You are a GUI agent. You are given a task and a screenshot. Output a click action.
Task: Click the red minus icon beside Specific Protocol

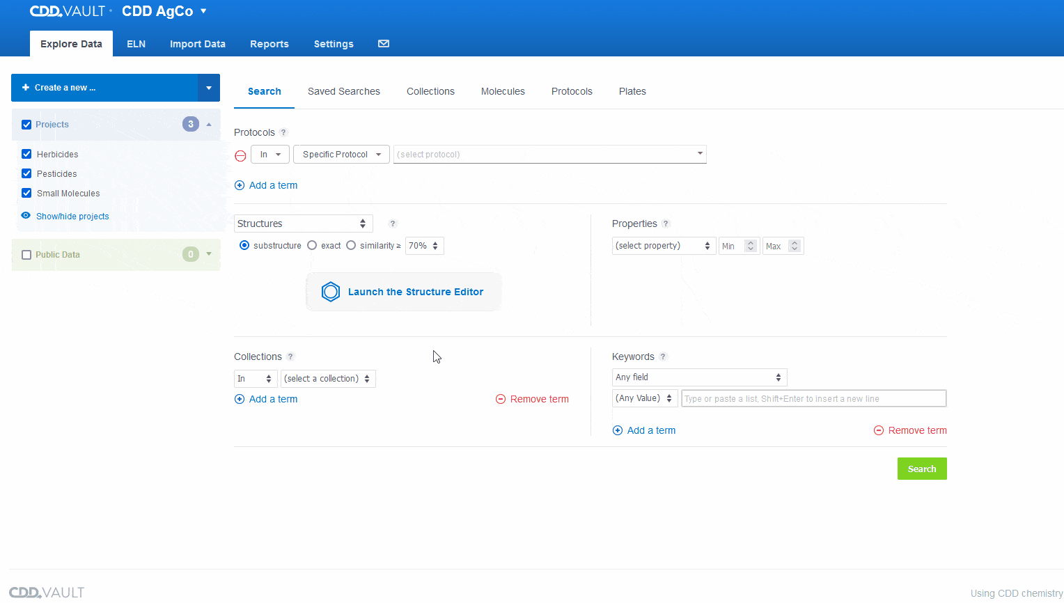click(240, 155)
